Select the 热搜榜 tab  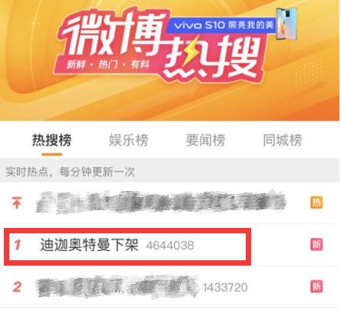click(x=51, y=140)
